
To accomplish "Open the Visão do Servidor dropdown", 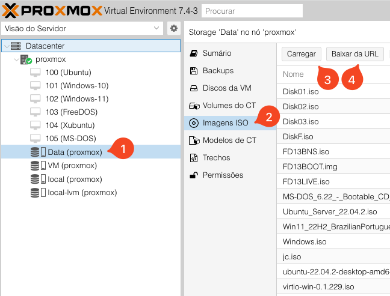I will coord(82,28).
